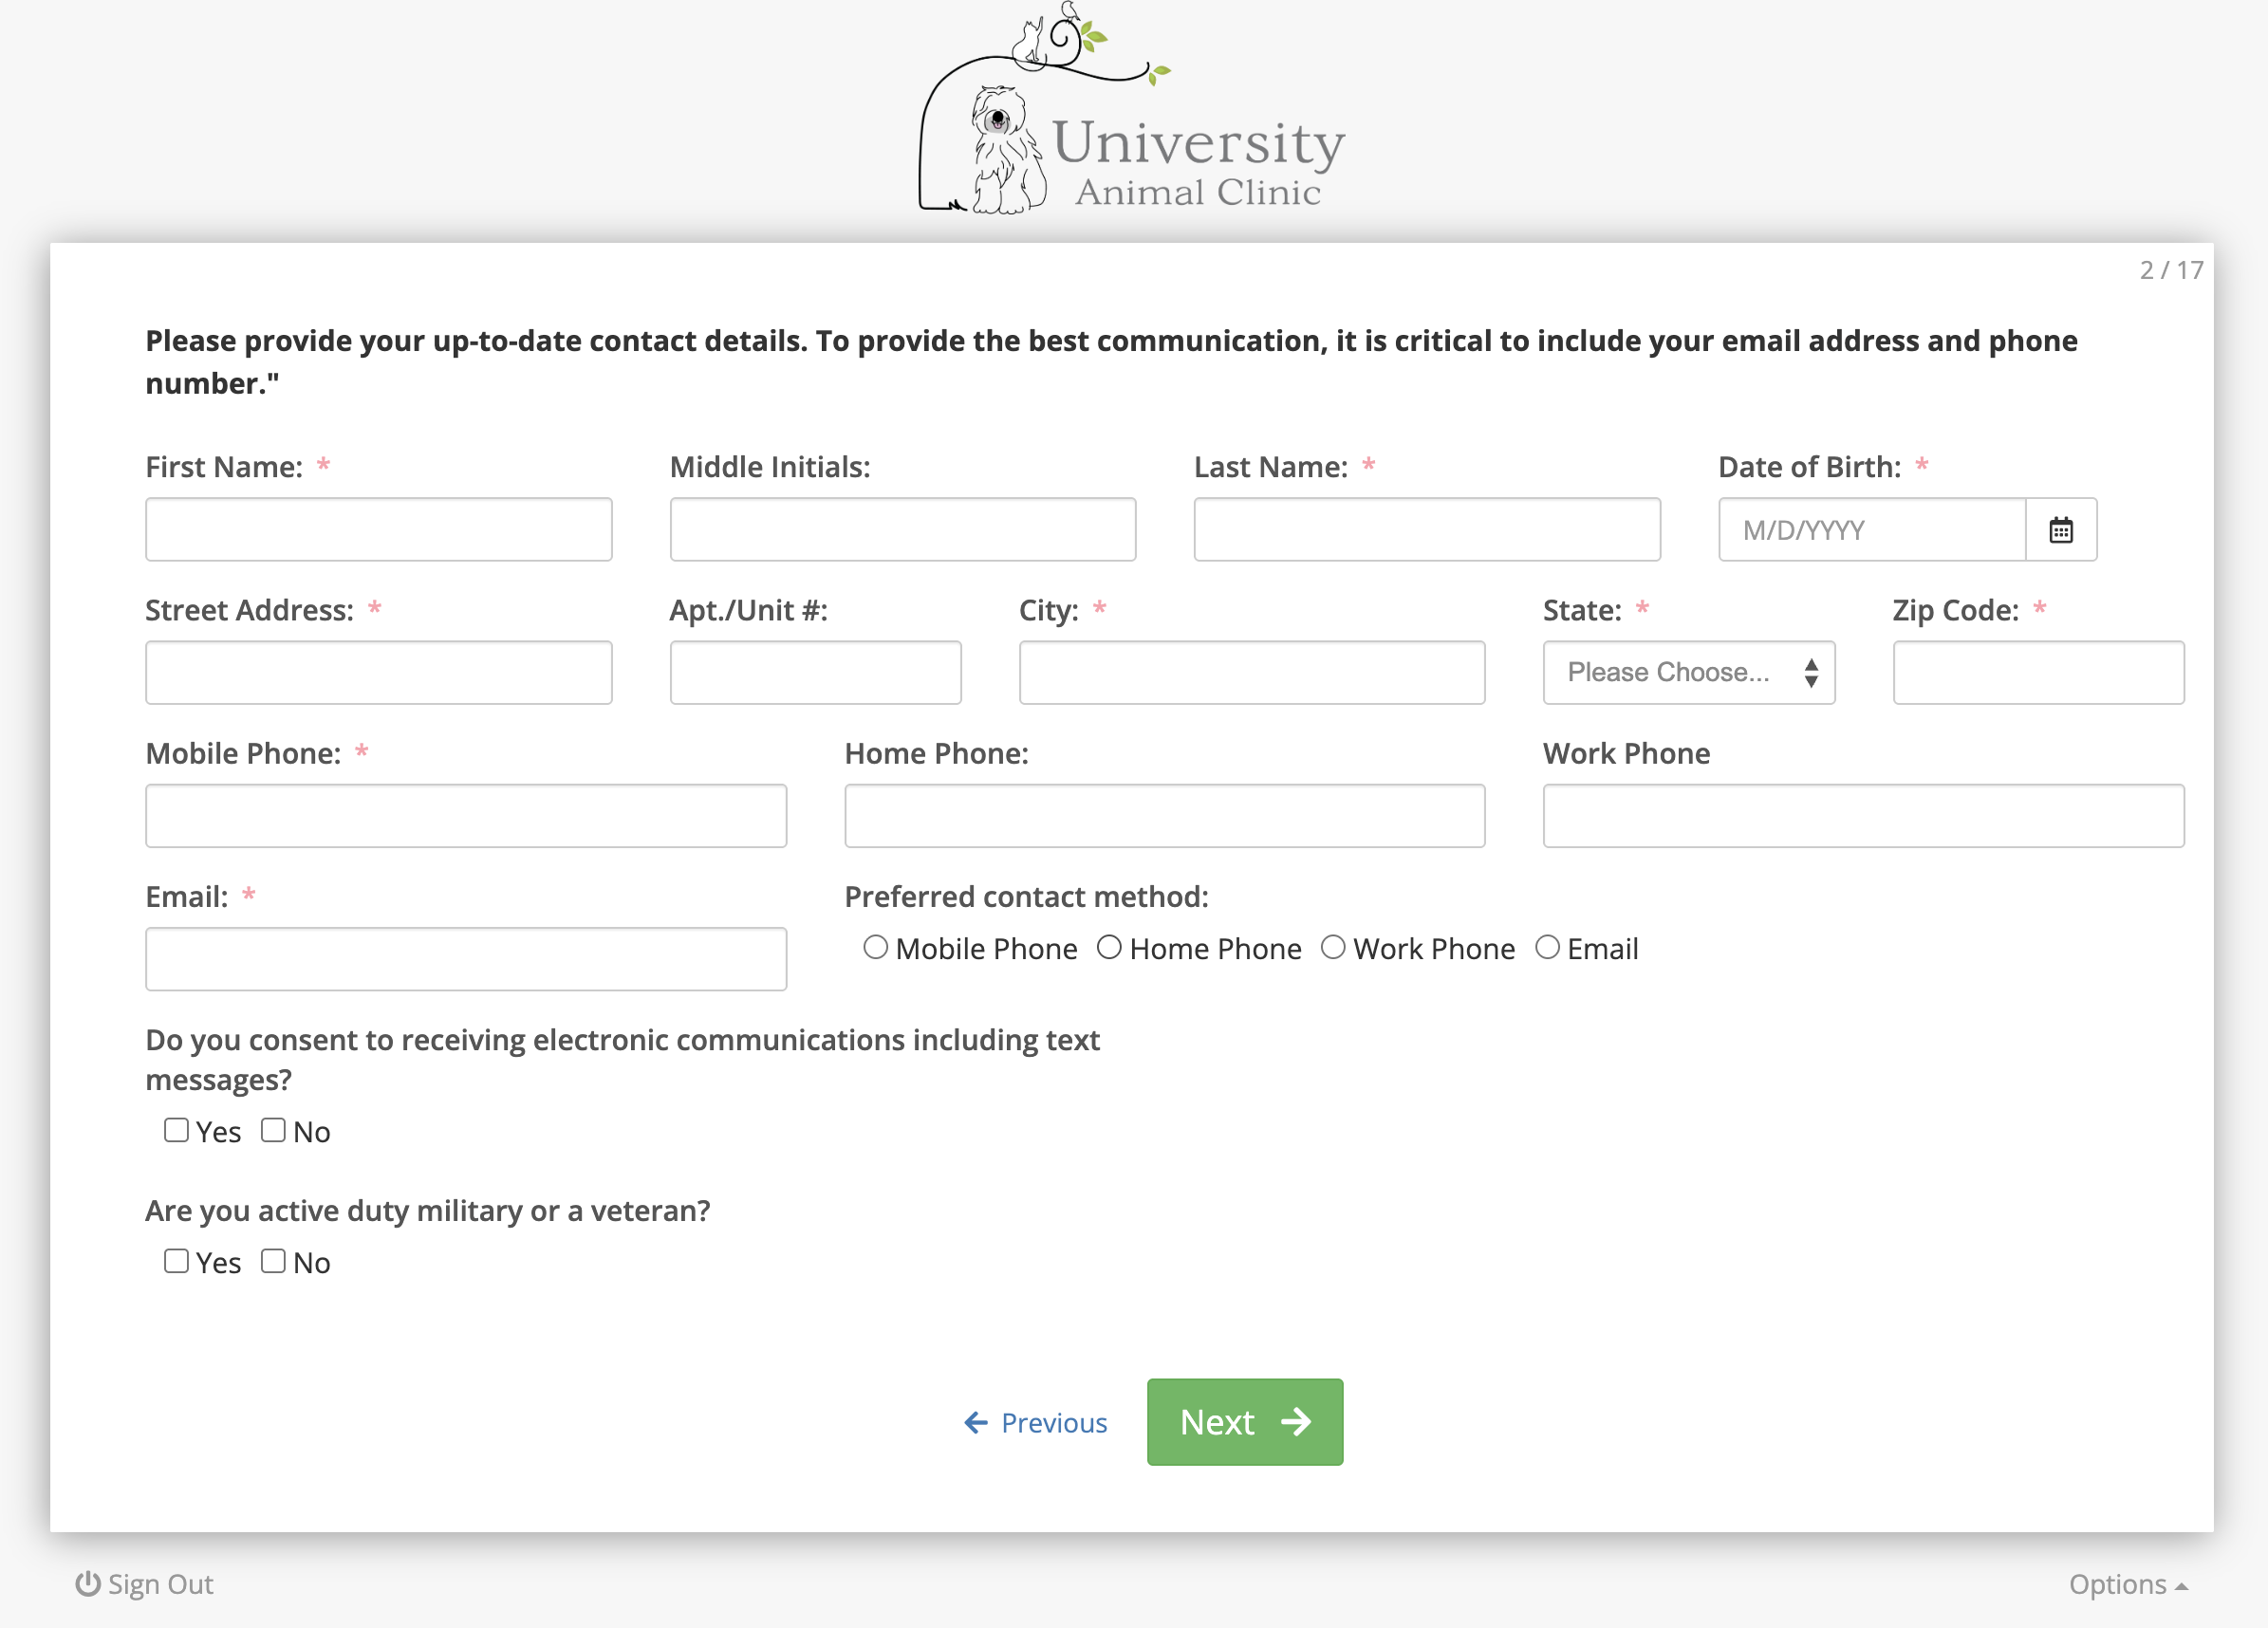Image resolution: width=2268 pixels, height=1628 pixels.
Task: Select Work Phone as preferred contact
Action: pyautogui.click(x=1333, y=947)
